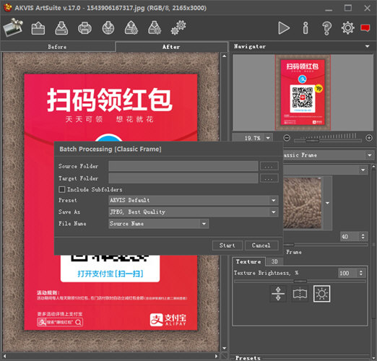Click the Navigator zoom slider
Screen dimensions: 377x361
(x=328, y=140)
